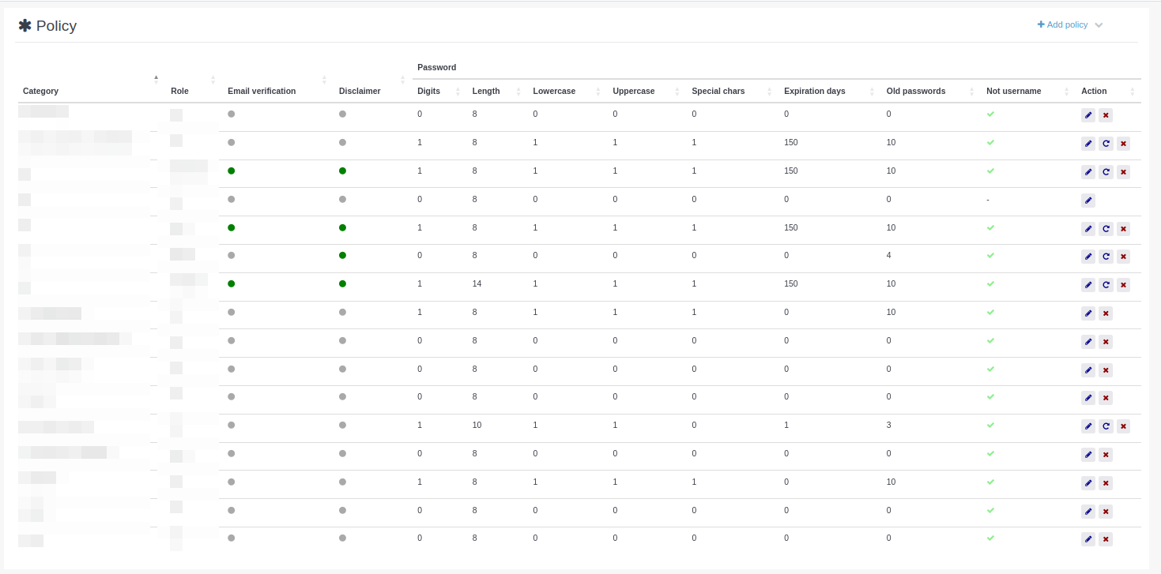This screenshot has height=574, width=1161.
Task: Delete the policy with 4 old passwords
Action: (x=1123, y=257)
